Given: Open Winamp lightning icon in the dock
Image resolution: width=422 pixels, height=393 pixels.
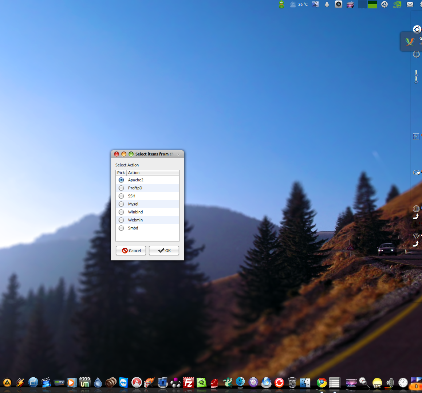Looking at the screenshot, I should coord(20,382).
